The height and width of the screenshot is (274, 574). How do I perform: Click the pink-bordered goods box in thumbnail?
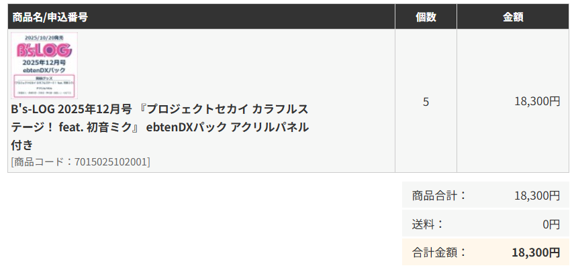pyautogui.click(x=44, y=85)
